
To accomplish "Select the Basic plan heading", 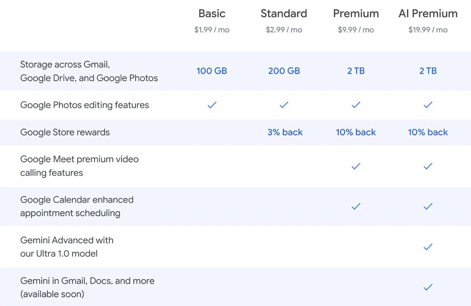I will tap(212, 13).
